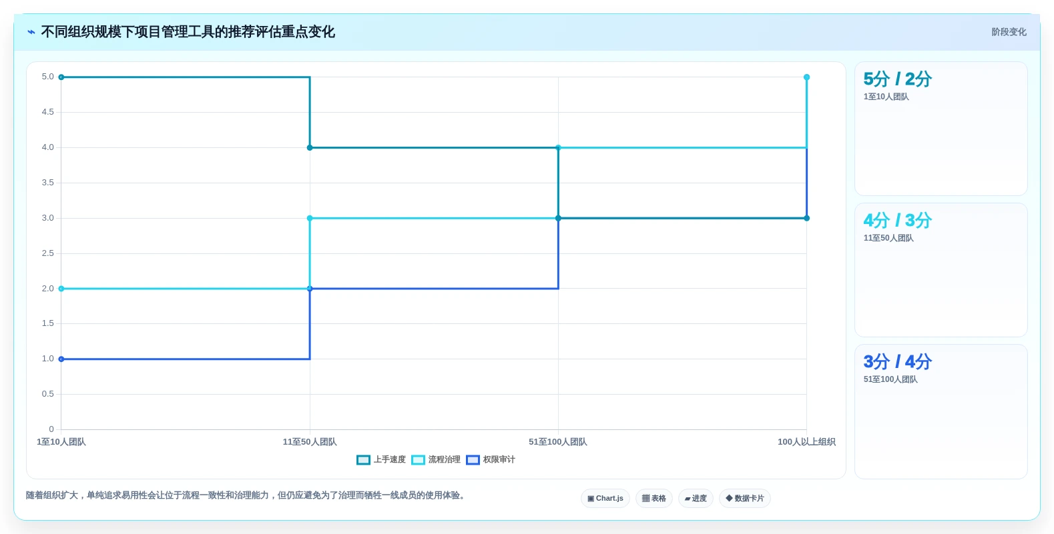Click the 流程治理 point at 5.0 for 100人以上组织
This screenshot has height=534, width=1054.
(806, 77)
